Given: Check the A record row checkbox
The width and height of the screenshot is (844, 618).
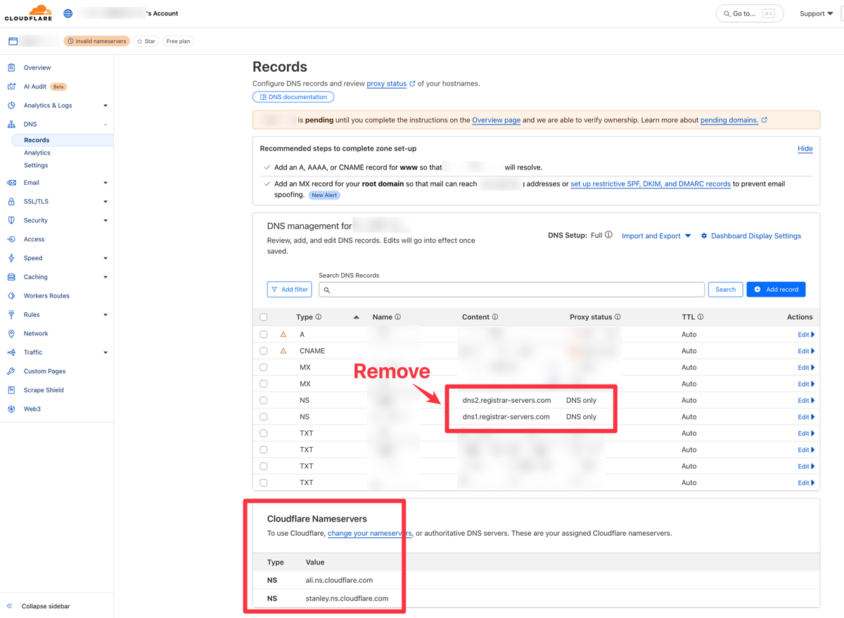Looking at the screenshot, I should click(264, 335).
